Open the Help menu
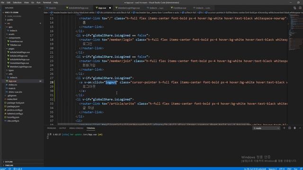 point(56,2)
